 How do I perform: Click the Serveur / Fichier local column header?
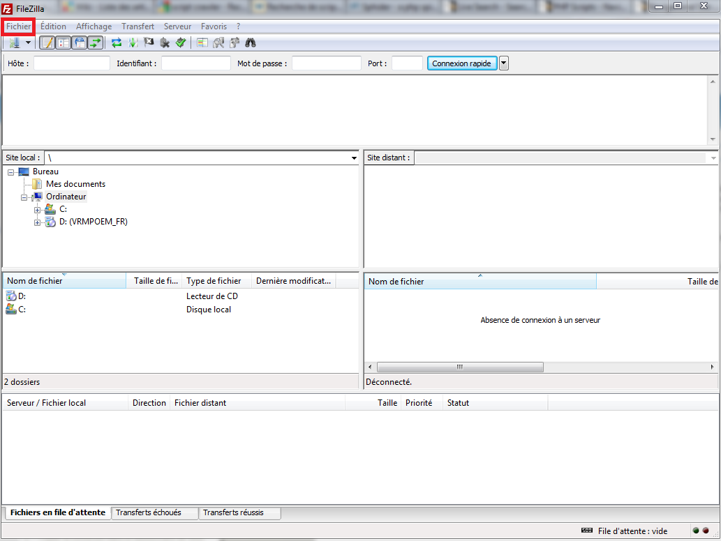66,403
